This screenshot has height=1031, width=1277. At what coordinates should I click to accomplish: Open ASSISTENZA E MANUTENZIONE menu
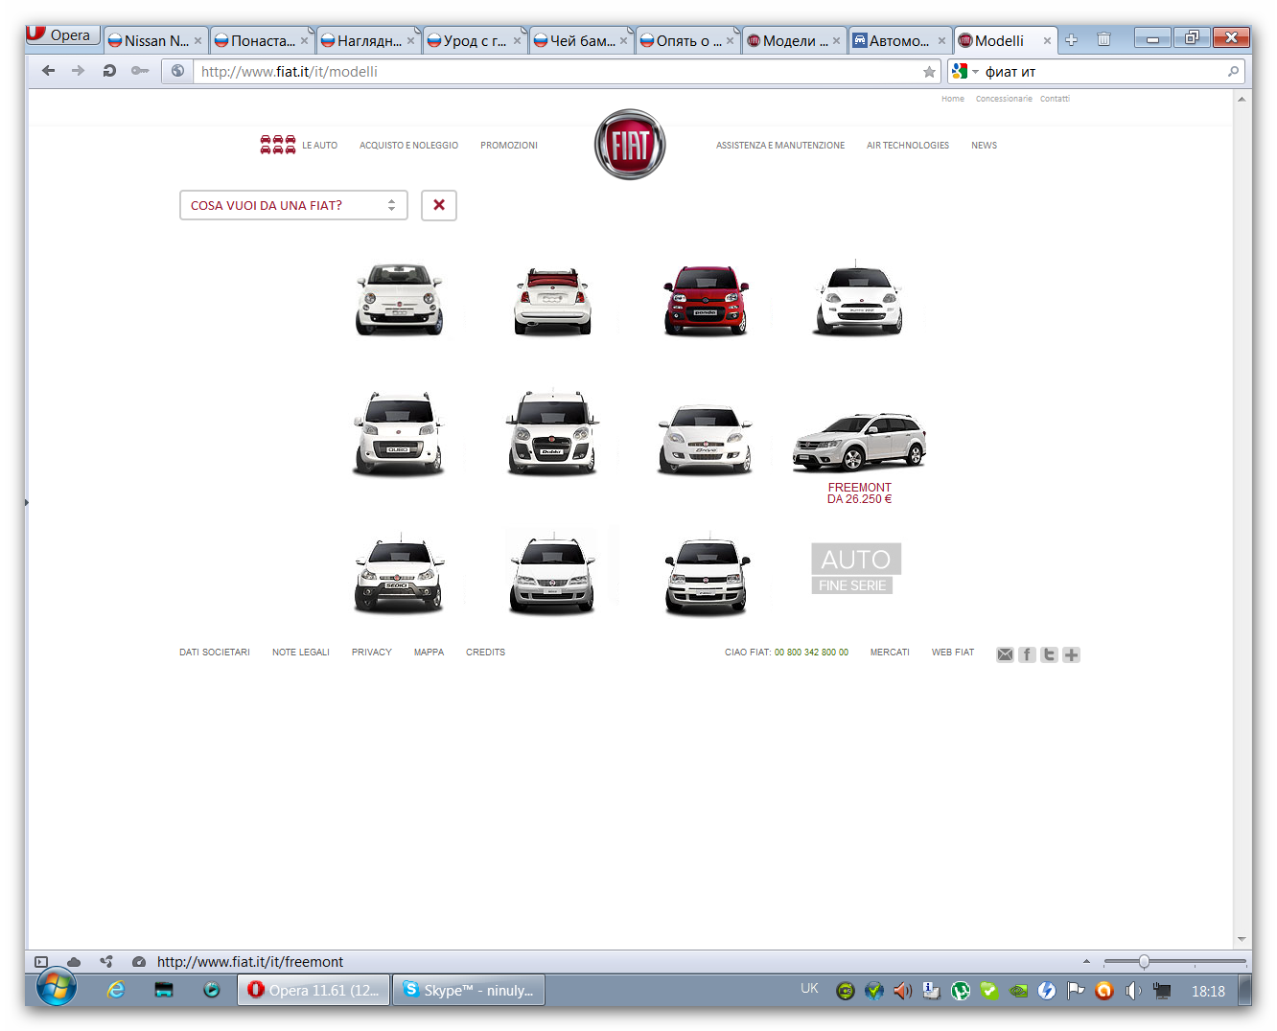tap(780, 146)
